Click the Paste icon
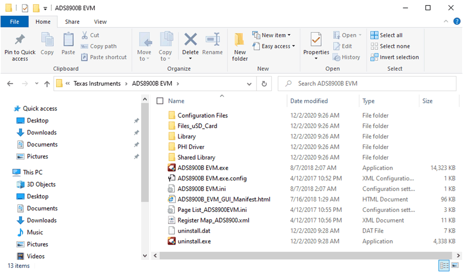 click(68, 44)
